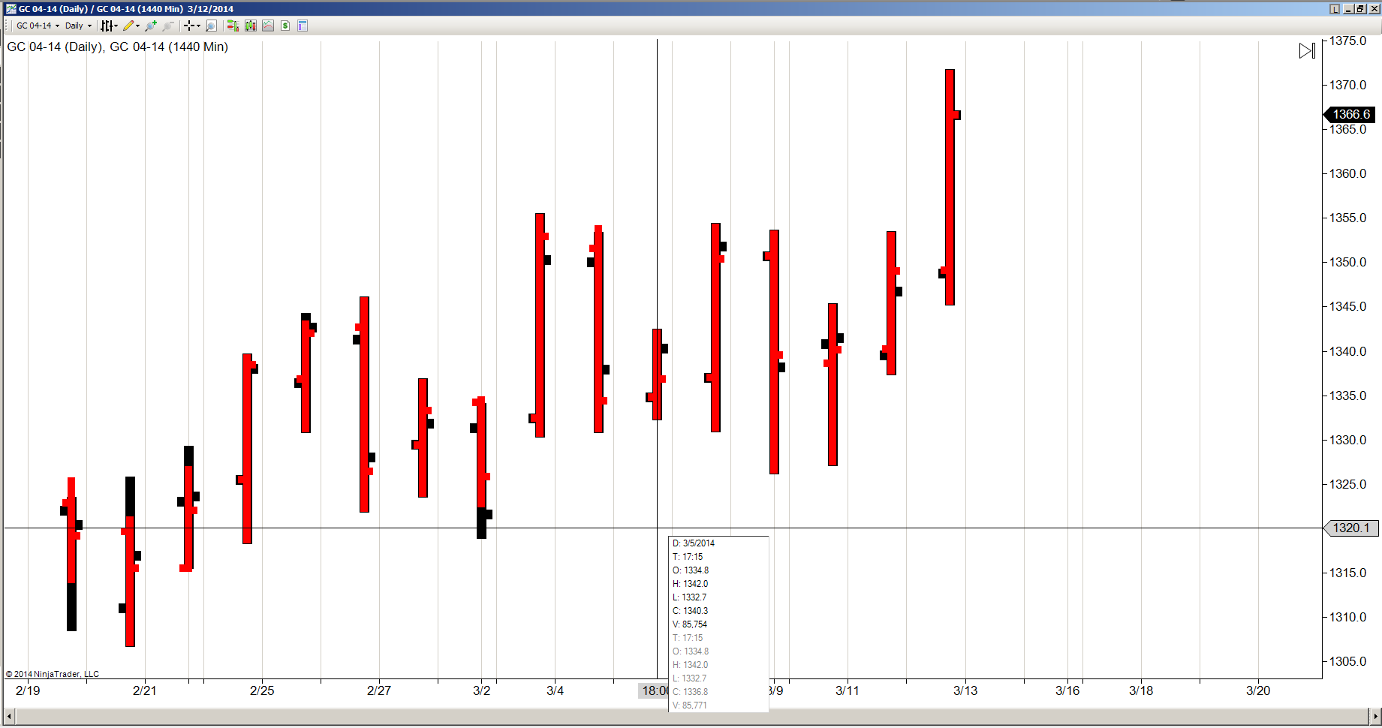Click the 1315.0 price axis label
Image resolution: width=1382 pixels, height=728 pixels.
tap(1348, 573)
